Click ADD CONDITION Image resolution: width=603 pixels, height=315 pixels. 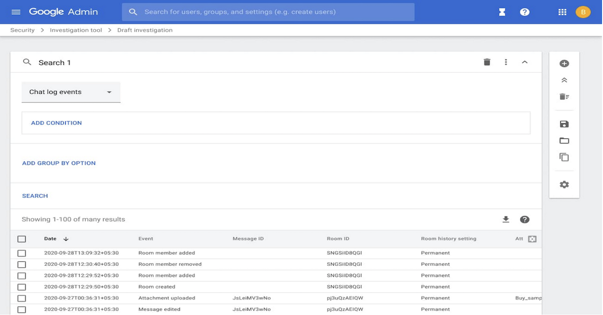click(x=56, y=123)
